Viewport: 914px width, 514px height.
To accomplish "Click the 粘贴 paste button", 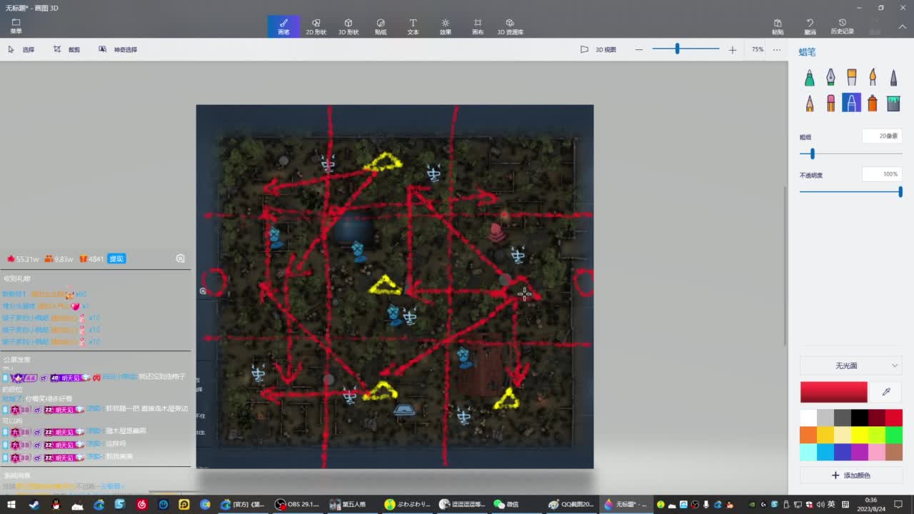I will (778, 26).
